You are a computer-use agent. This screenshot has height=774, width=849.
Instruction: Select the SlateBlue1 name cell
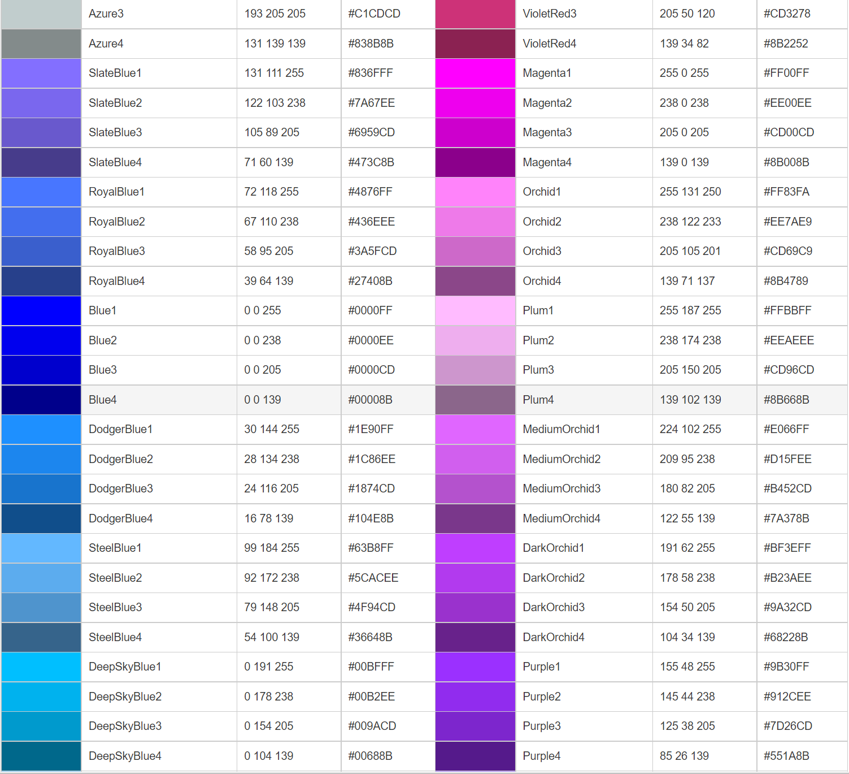pyautogui.click(x=115, y=73)
